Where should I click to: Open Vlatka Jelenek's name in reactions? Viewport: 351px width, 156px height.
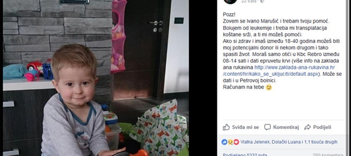pos(254,142)
